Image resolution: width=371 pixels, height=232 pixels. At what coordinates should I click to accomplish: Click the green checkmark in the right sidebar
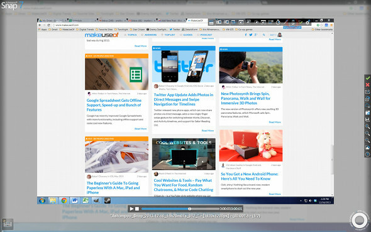[x=367, y=78]
